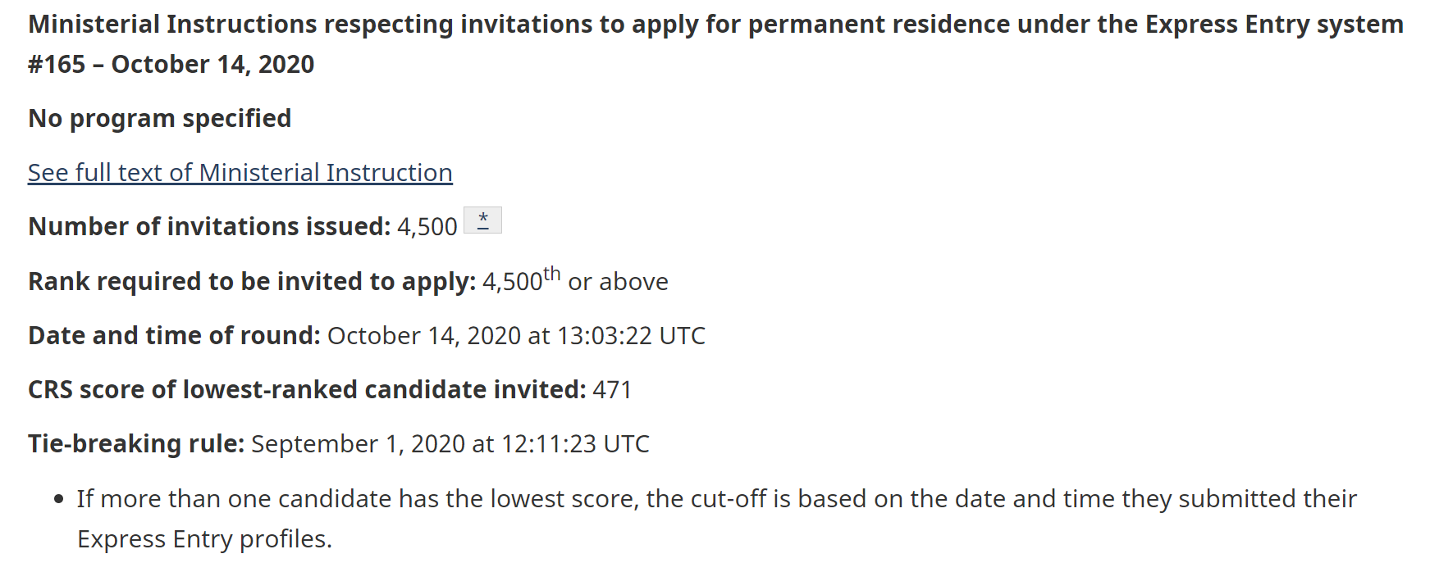Click the 'Tie-breaking rule:' label

tap(136, 444)
